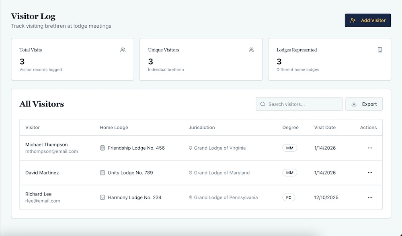The height and width of the screenshot is (236, 402).
Task: Click the location pin beside Grand Lodge of Pennsylvania
Action: (191, 197)
